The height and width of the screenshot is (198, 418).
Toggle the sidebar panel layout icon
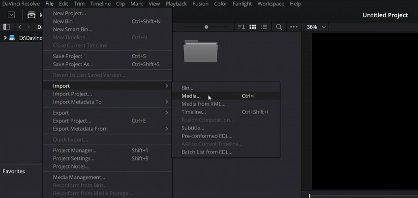[7, 27]
